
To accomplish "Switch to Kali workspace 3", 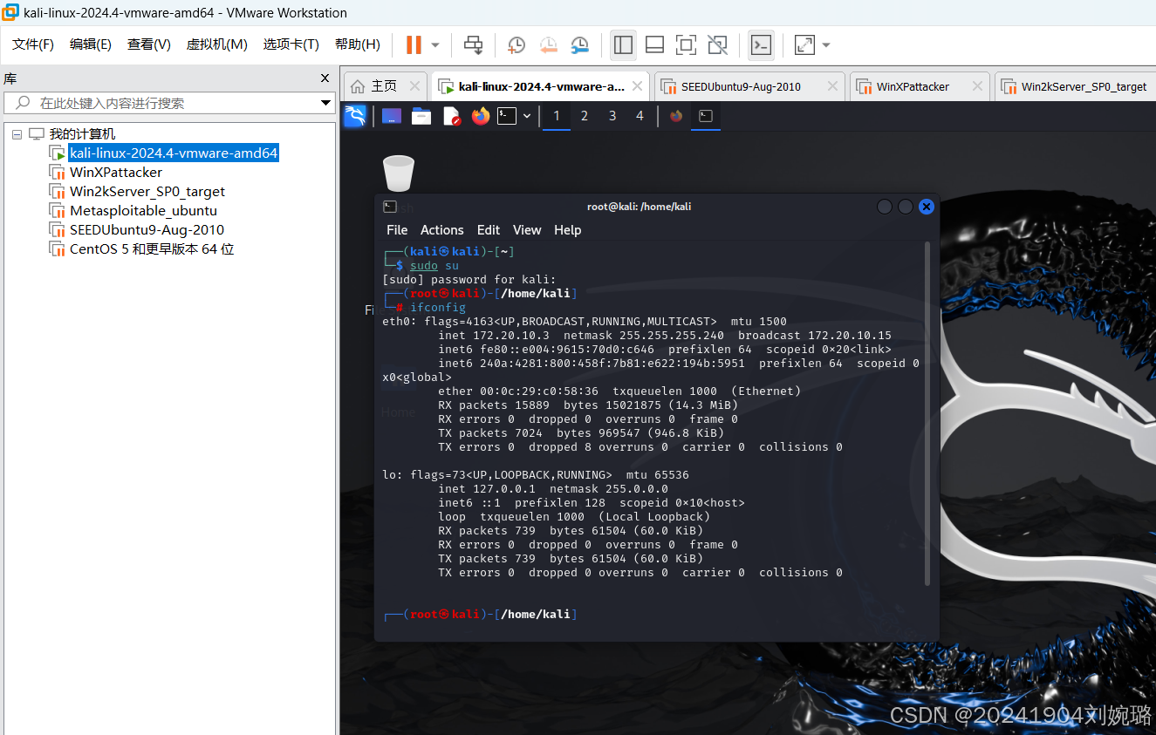I will pyautogui.click(x=612, y=116).
